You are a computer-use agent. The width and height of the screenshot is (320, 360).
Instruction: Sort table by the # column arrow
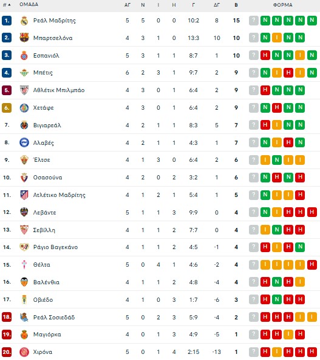click(9, 5)
